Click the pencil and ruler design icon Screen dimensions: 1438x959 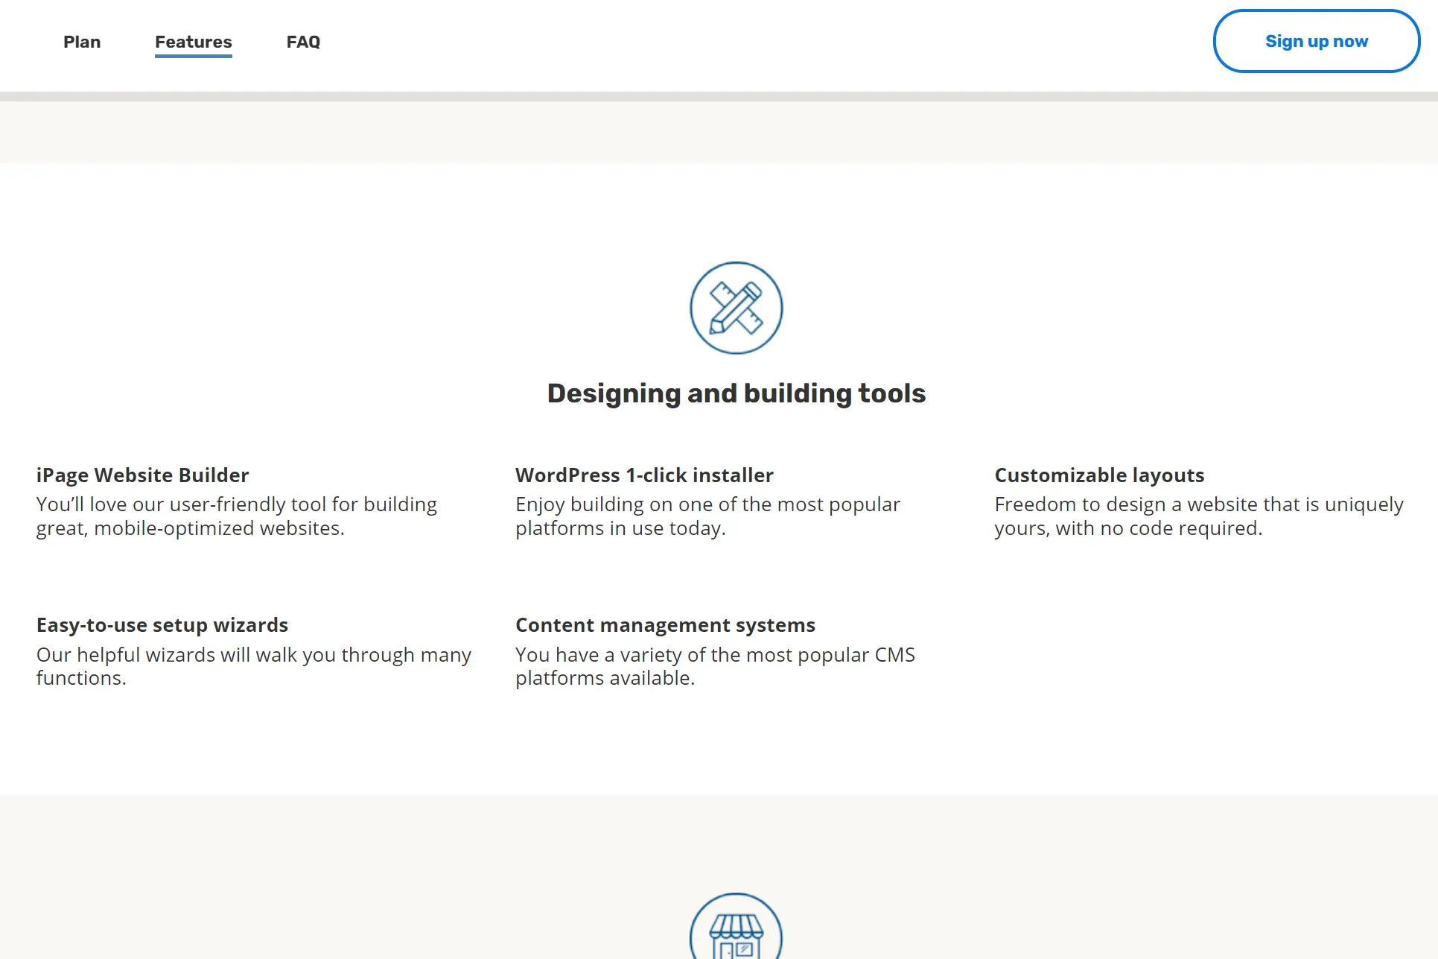(736, 308)
